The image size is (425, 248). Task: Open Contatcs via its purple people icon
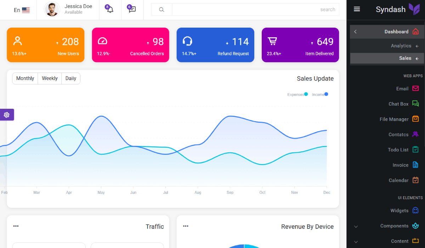click(x=416, y=134)
